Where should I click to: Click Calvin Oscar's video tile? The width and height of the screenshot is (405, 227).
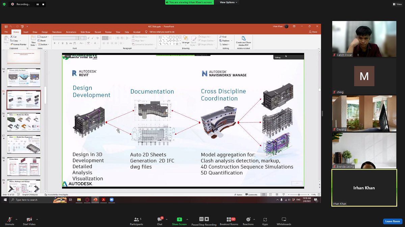[364, 39]
